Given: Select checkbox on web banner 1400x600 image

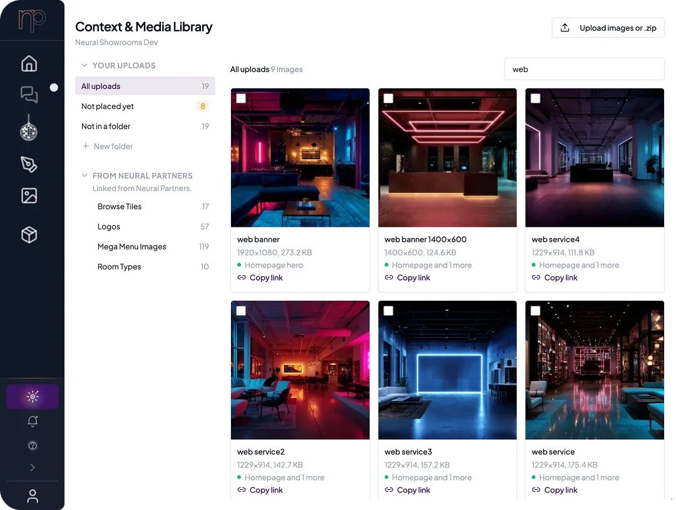Looking at the screenshot, I should pos(389,98).
